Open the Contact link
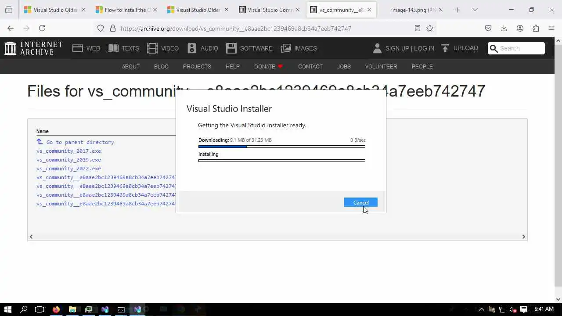Viewport: 562px width, 316px height. [310, 66]
